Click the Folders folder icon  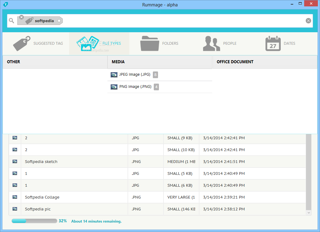pos(149,43)
